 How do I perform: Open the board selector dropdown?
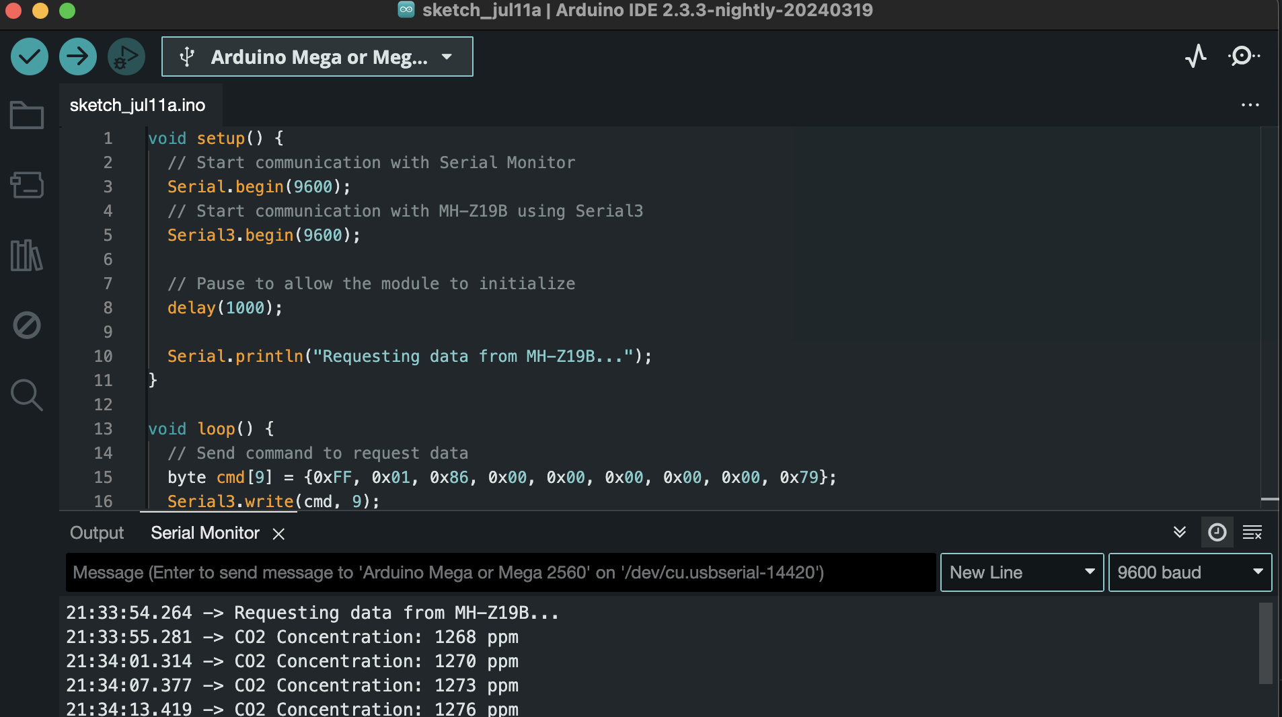point(317,56)
